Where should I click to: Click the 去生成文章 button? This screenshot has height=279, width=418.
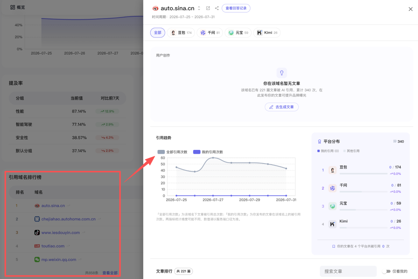click(281, 107)
